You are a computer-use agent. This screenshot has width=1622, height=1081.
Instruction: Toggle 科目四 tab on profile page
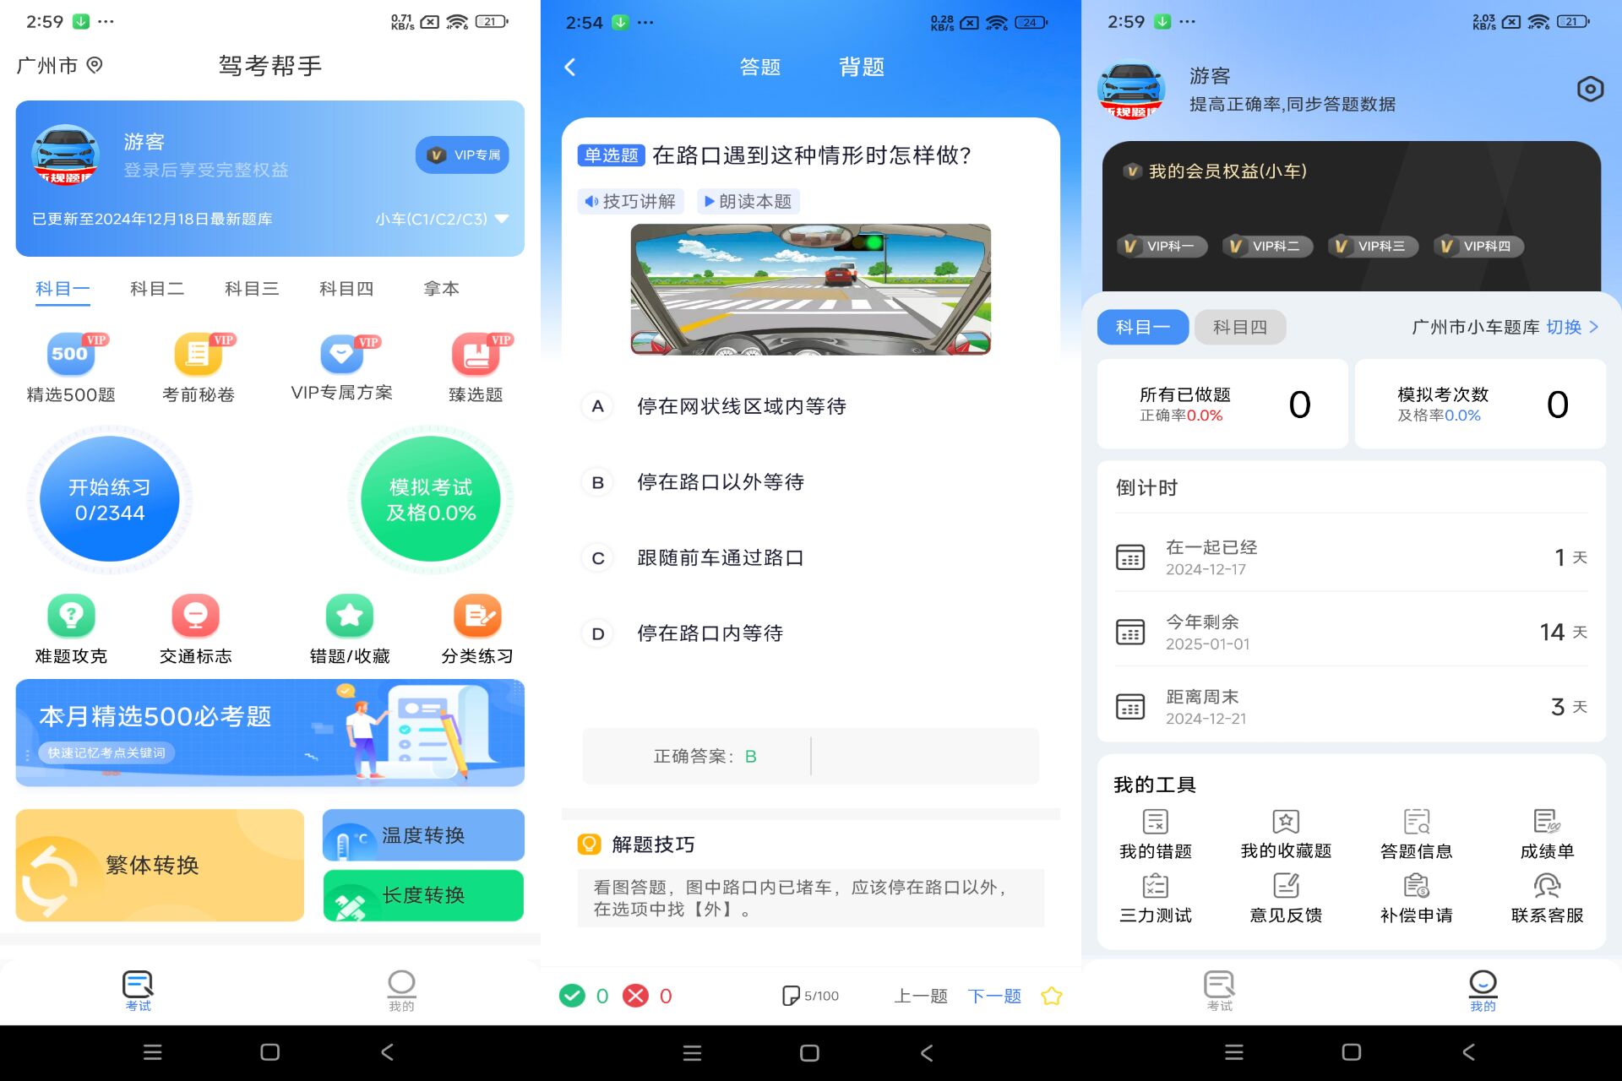click(1243, 327)
